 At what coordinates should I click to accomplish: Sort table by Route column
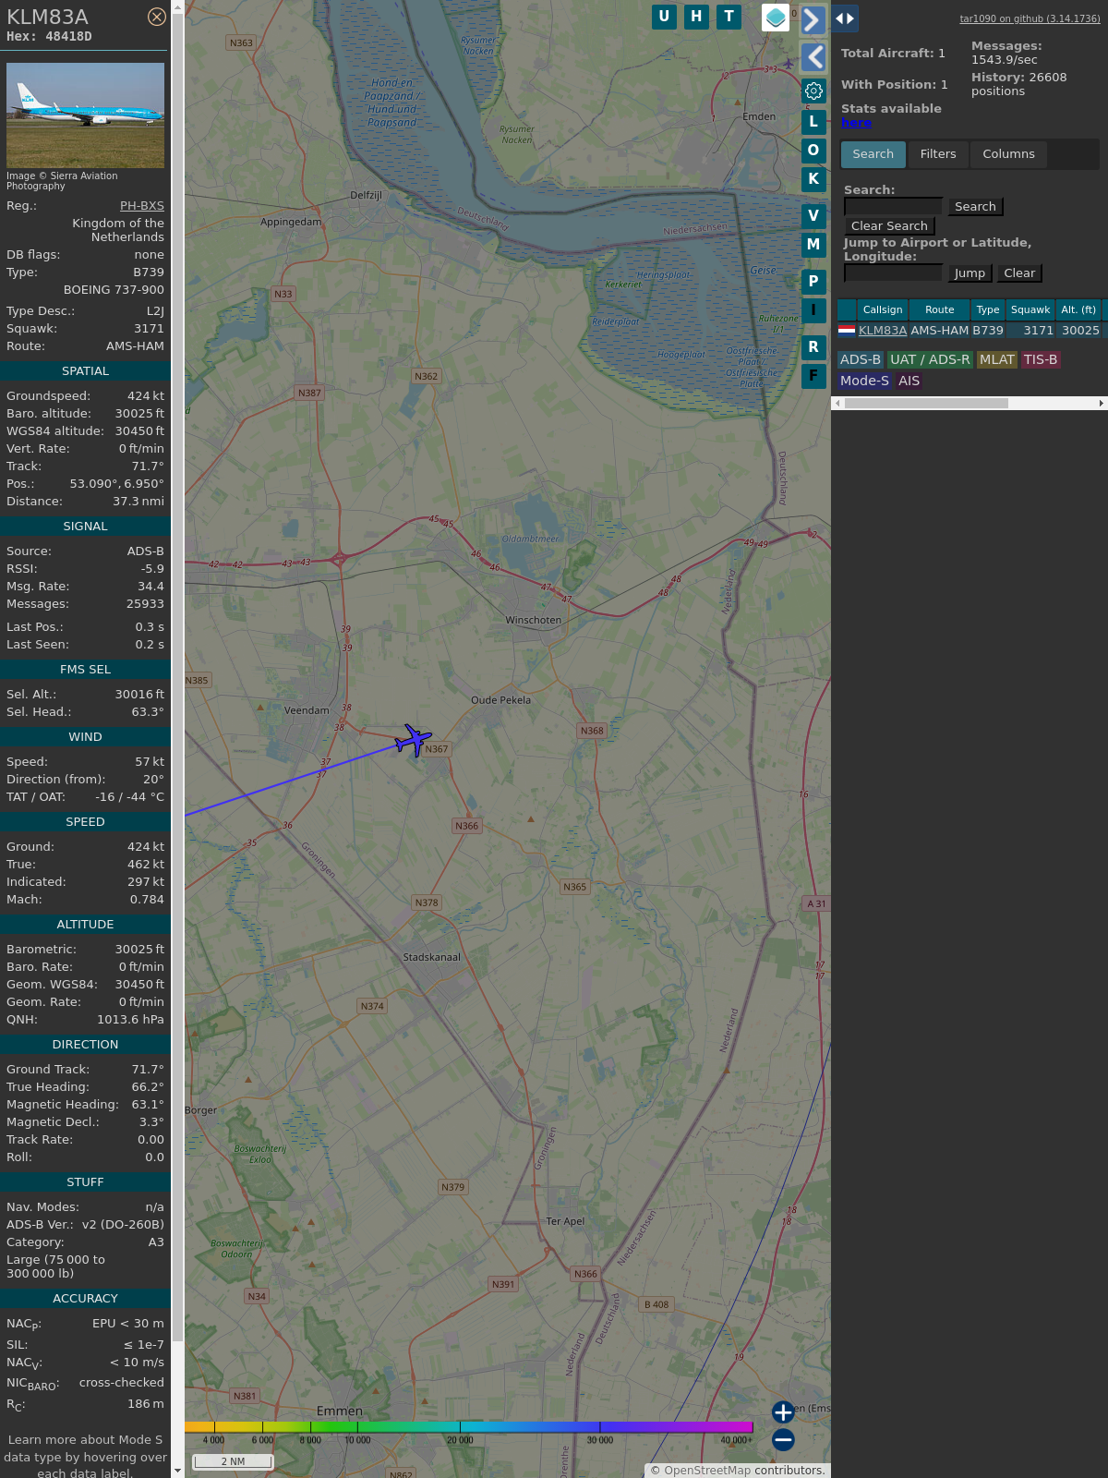[x=940, y=310]
